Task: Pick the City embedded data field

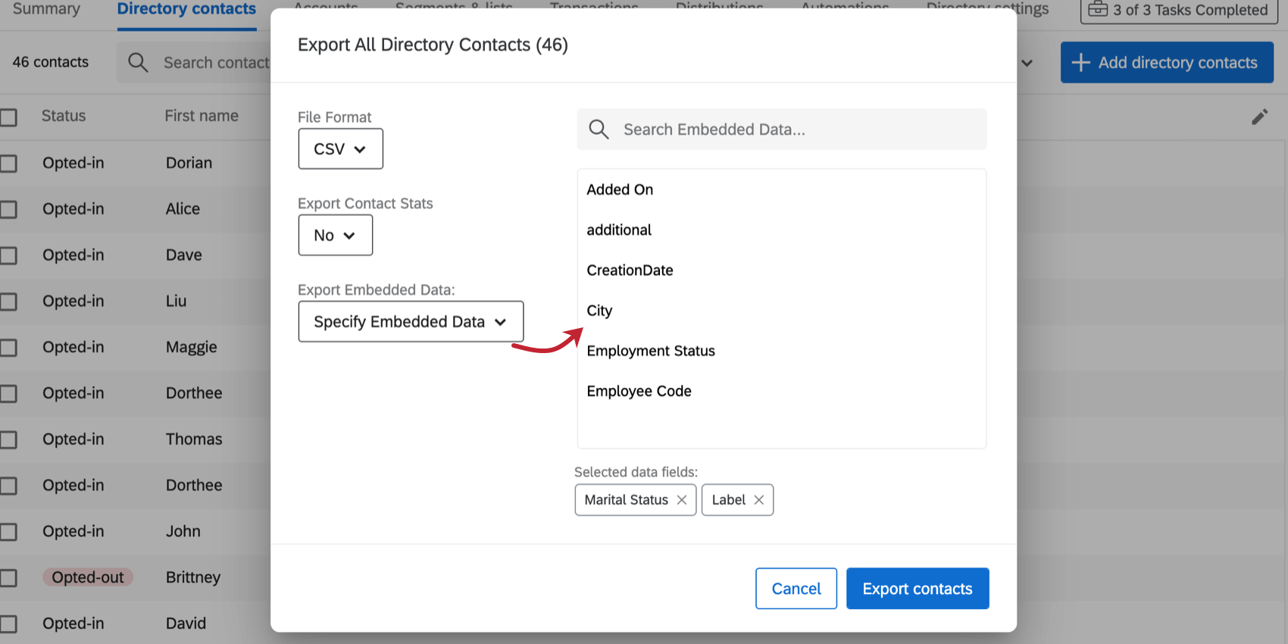Action: click(599, 311)
